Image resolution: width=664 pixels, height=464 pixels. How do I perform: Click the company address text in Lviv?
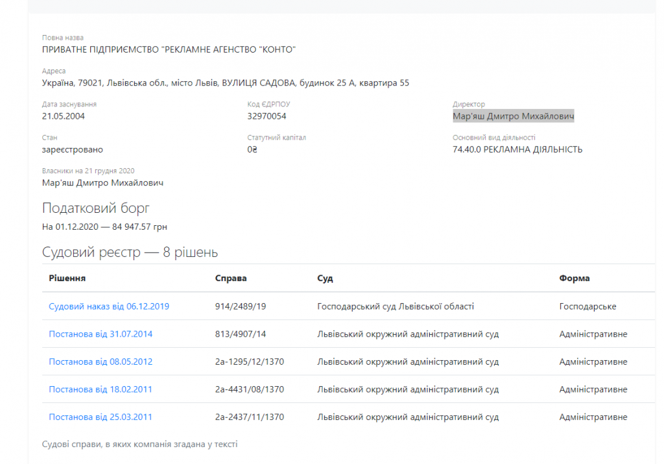click(225, 83)
